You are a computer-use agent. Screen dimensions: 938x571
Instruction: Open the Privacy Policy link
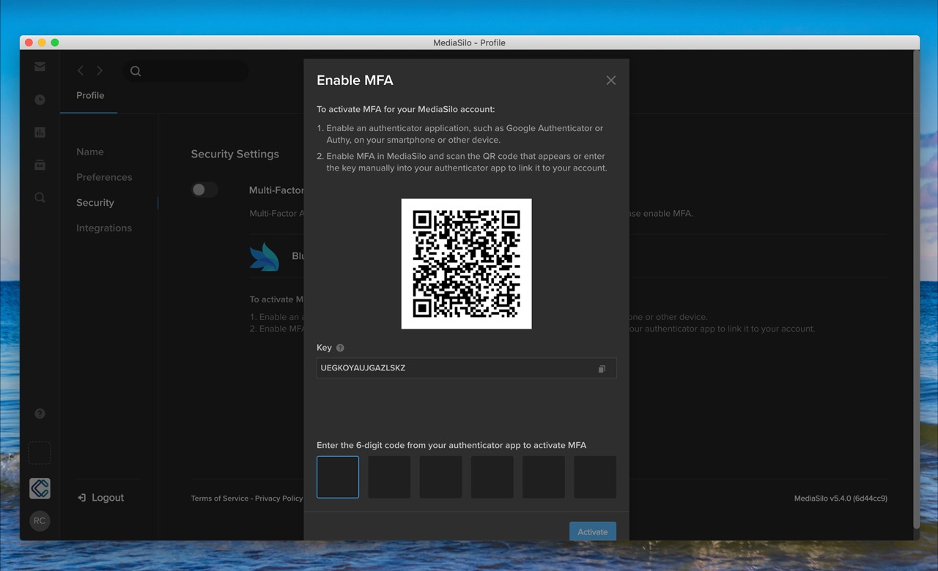coord(278,499)
